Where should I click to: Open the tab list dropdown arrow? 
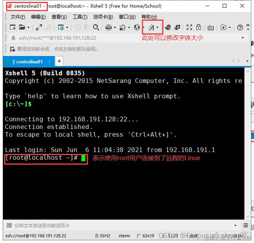tap(247, 61)
